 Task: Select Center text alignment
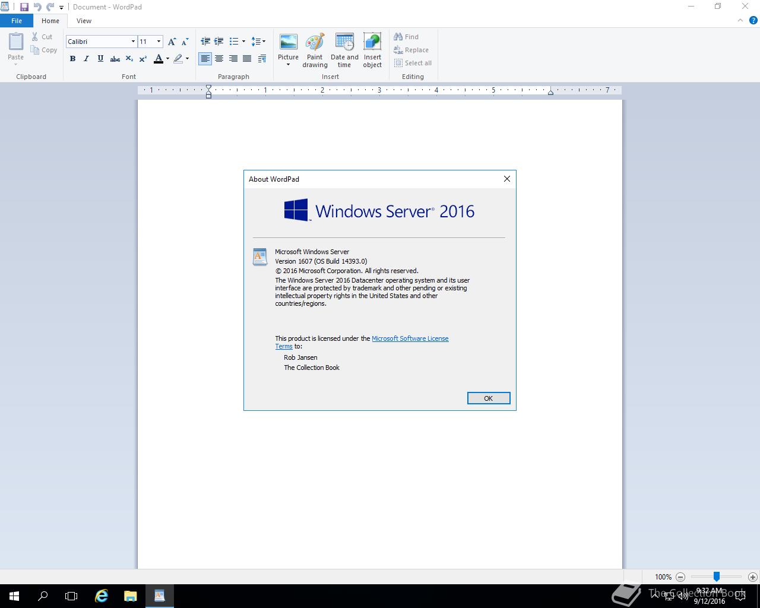219,59
